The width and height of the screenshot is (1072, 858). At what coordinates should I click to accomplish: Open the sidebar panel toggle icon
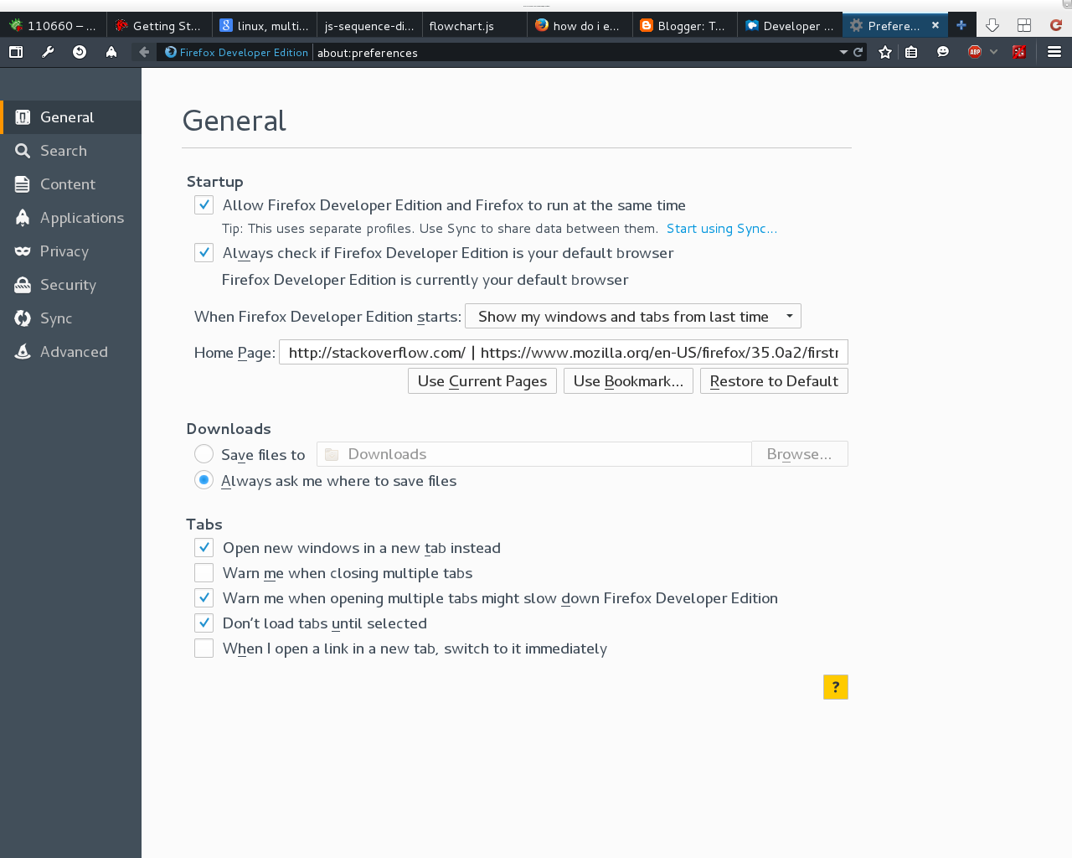[x=16, y=52]
